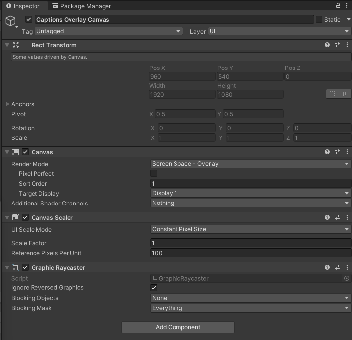Click the Add Component button
The height and width of the screenshot is (340, 352).
click(x=177, y=327)
